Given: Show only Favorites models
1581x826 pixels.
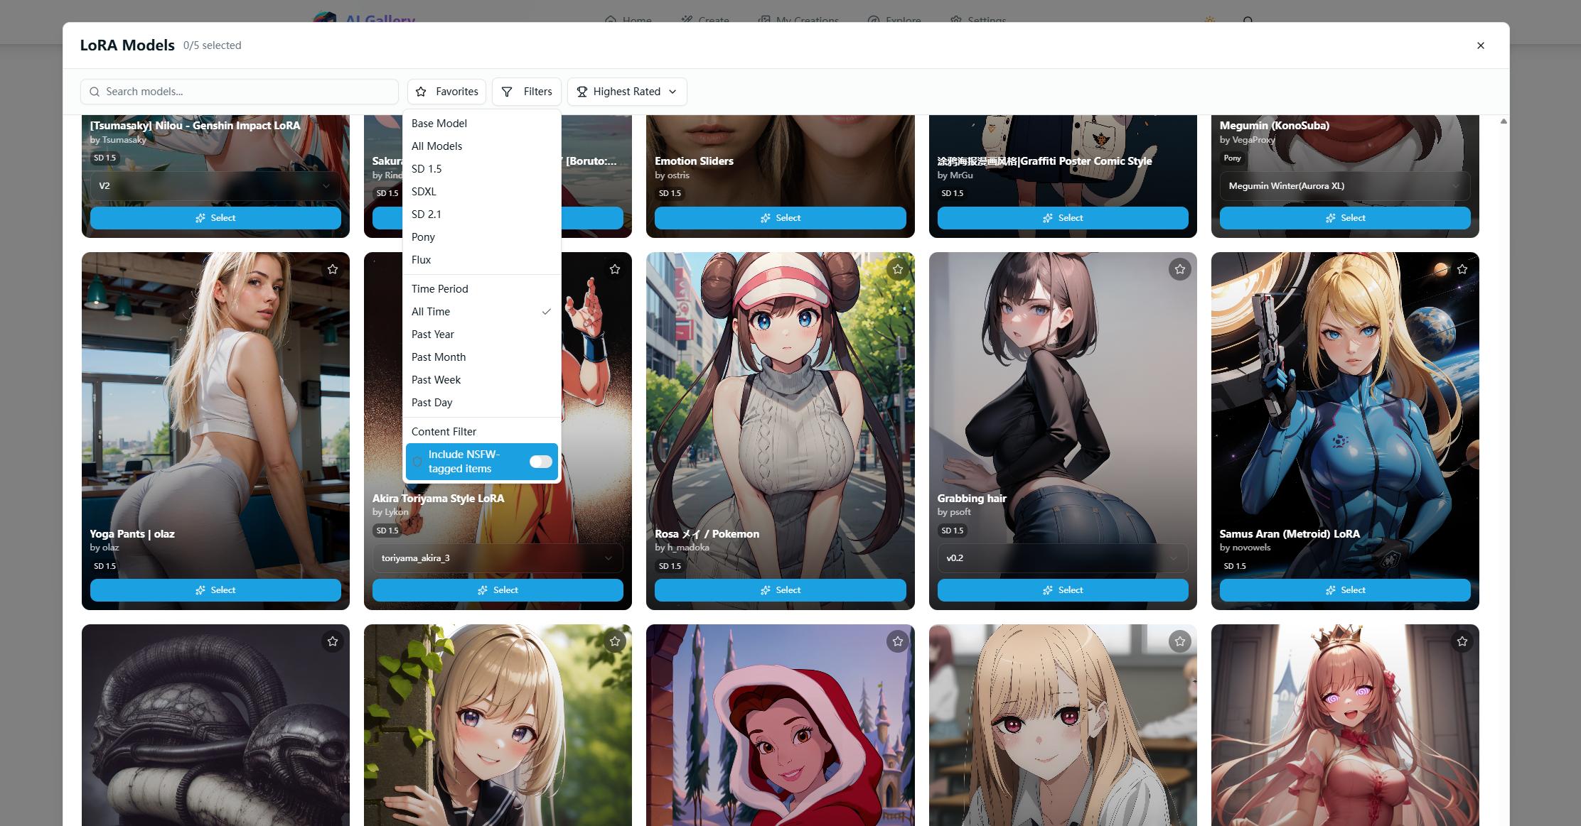Looking at the screenshot, I should (x=446, y=92).
